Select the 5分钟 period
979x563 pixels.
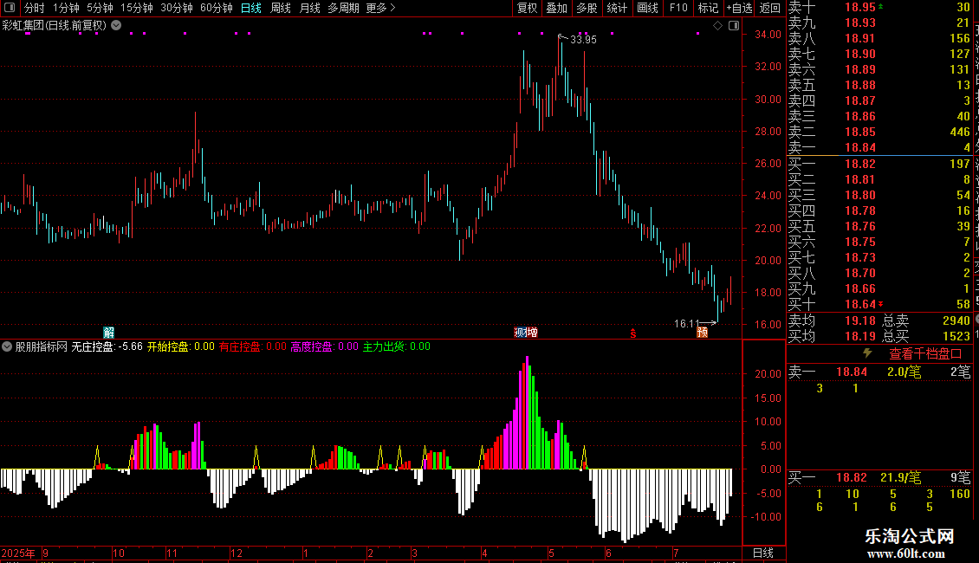pos(100,8)
